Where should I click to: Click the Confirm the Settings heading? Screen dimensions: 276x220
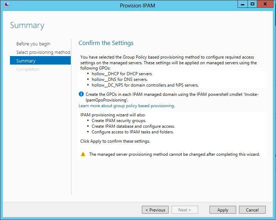[106, 43]
